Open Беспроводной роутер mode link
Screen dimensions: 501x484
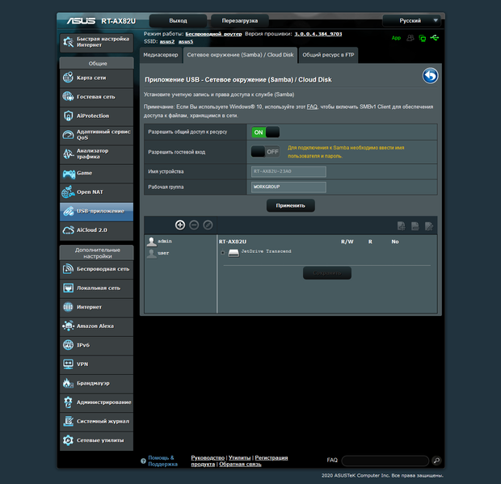click(x=213, y=34)
